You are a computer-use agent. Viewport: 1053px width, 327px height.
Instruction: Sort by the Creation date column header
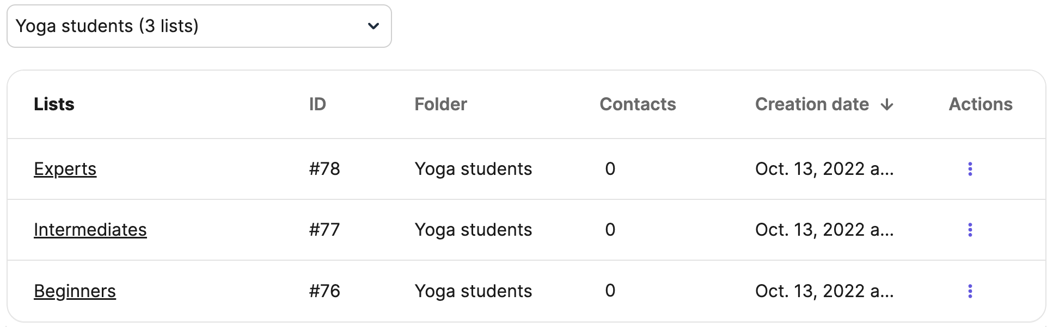click(x=812, y=104)
